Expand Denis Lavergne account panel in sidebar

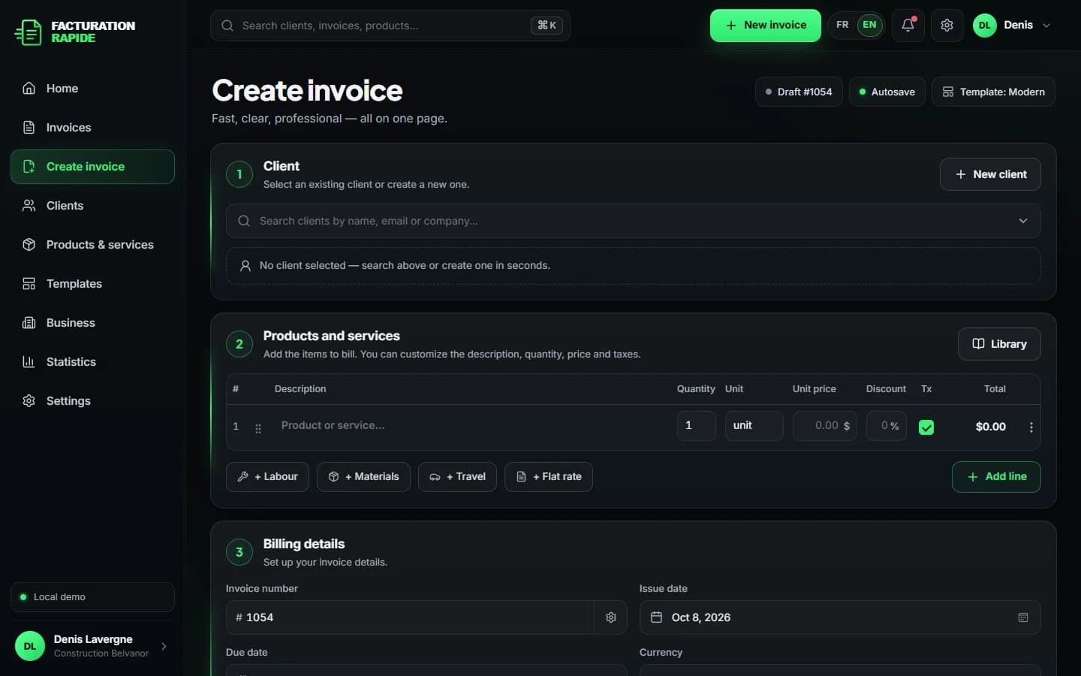(92, 646)
